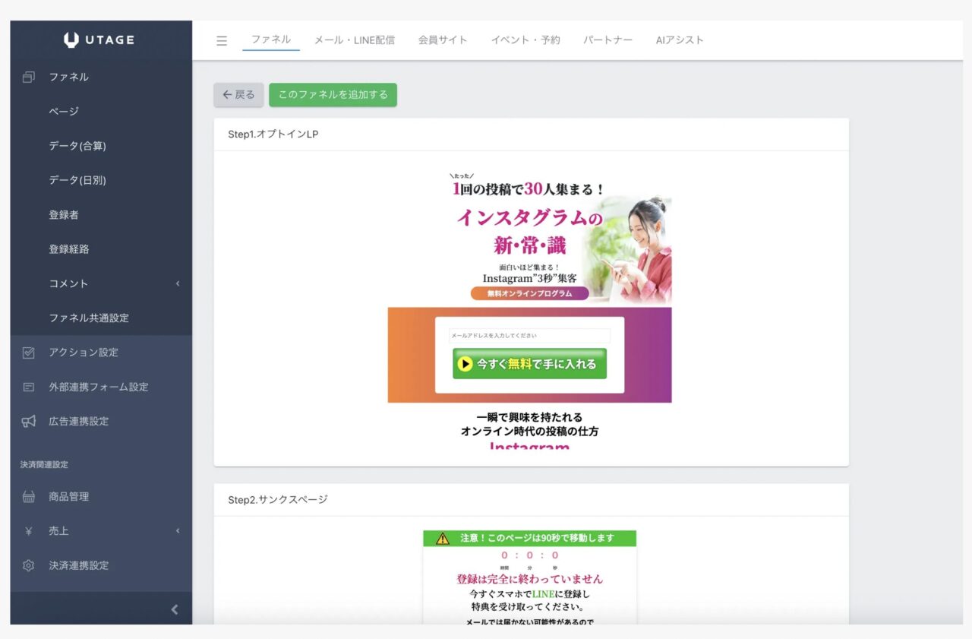972x639 pixels.
Task: Click 今すぐ無料で手に入れる green button
Action: click(529, 364)
